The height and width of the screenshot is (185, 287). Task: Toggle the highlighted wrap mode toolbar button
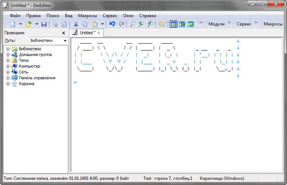point(173,24)
